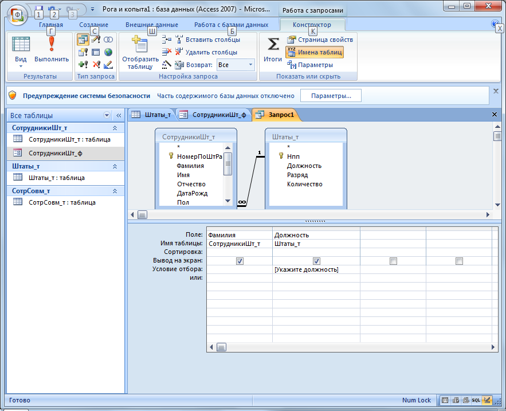Collapse the СотрСовм_т group
This screenshot has width=506, height=411.
(115, 191)
